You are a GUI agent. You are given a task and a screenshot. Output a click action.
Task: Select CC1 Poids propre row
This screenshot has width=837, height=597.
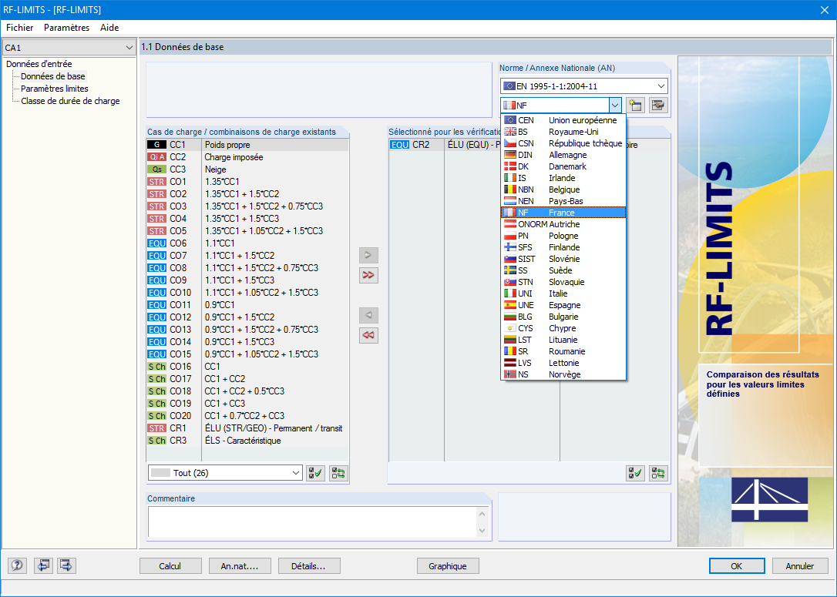tap(247, 145)
